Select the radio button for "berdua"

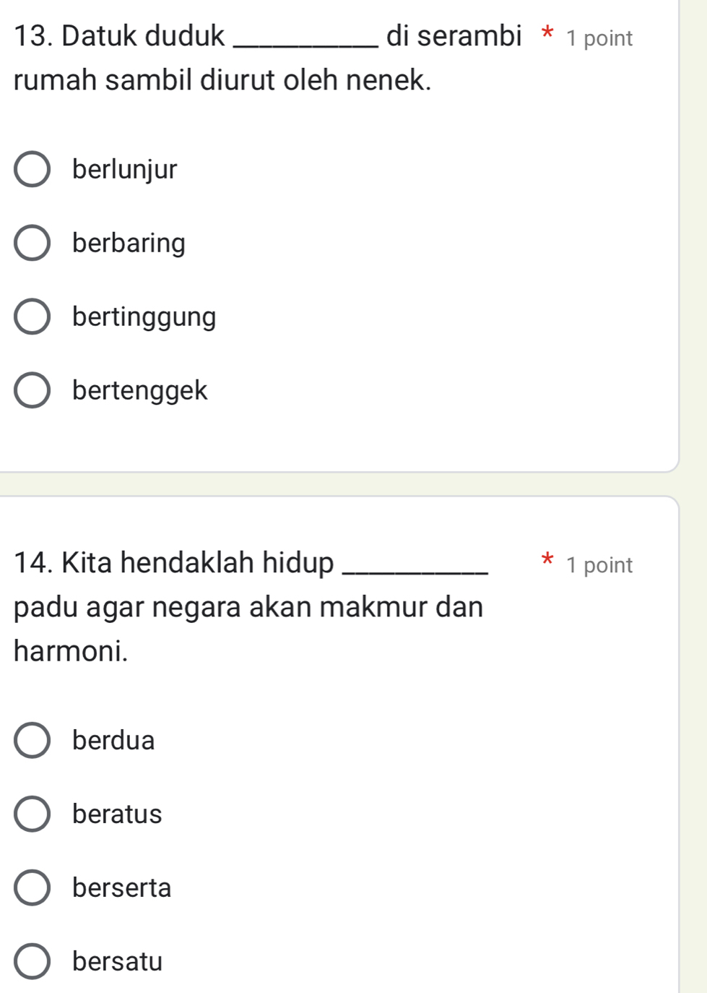click(31, 741)
